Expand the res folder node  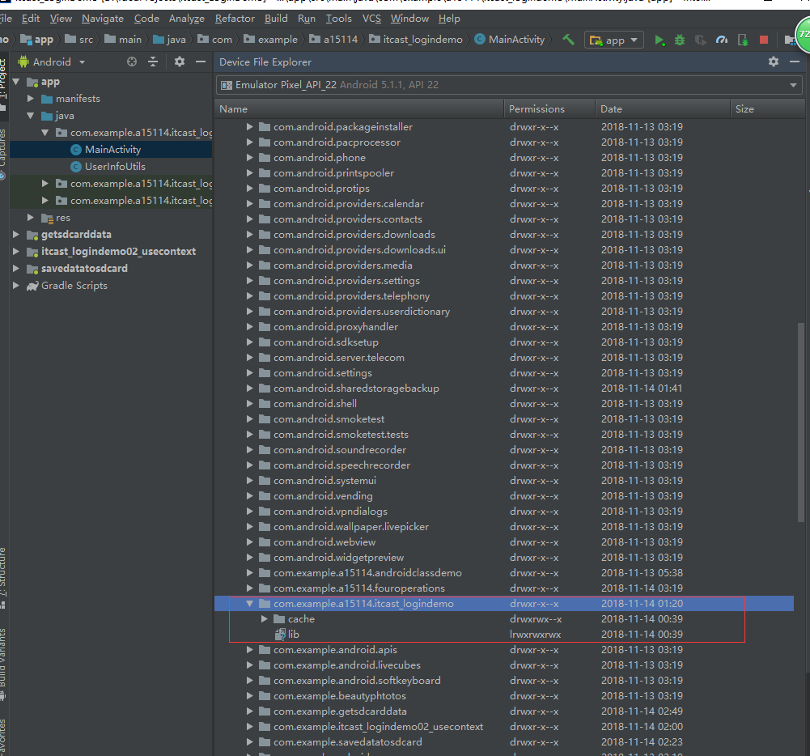point(31,218)
